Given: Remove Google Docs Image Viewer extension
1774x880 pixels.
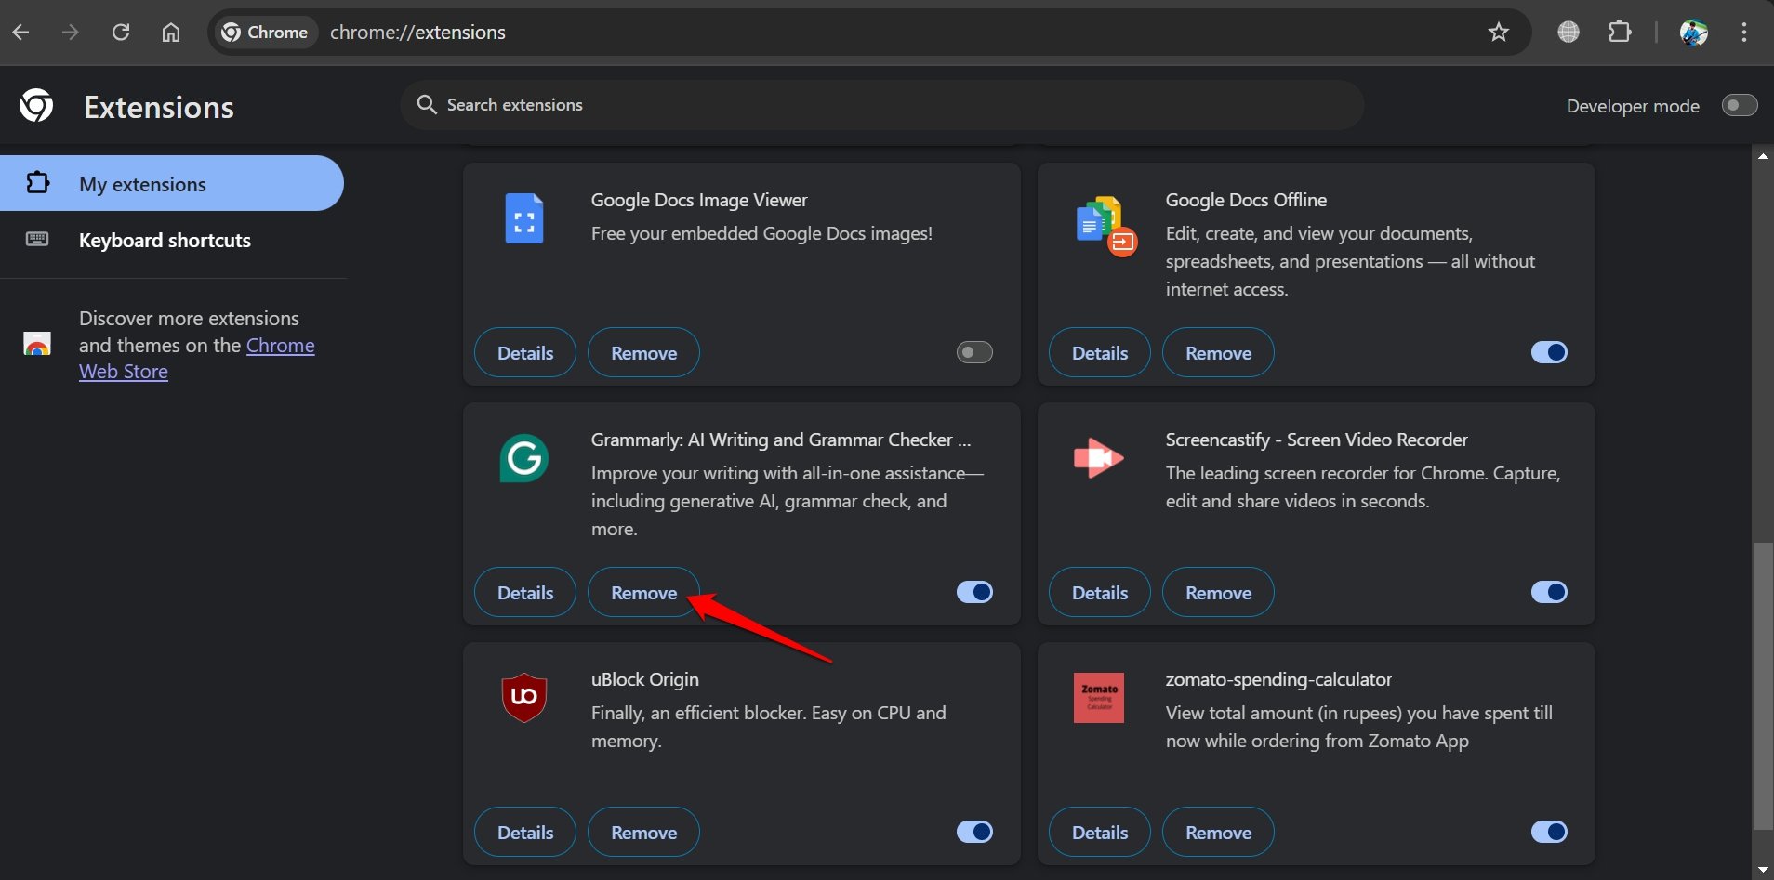Looking at the screenshot, I should tap(643, 352).
